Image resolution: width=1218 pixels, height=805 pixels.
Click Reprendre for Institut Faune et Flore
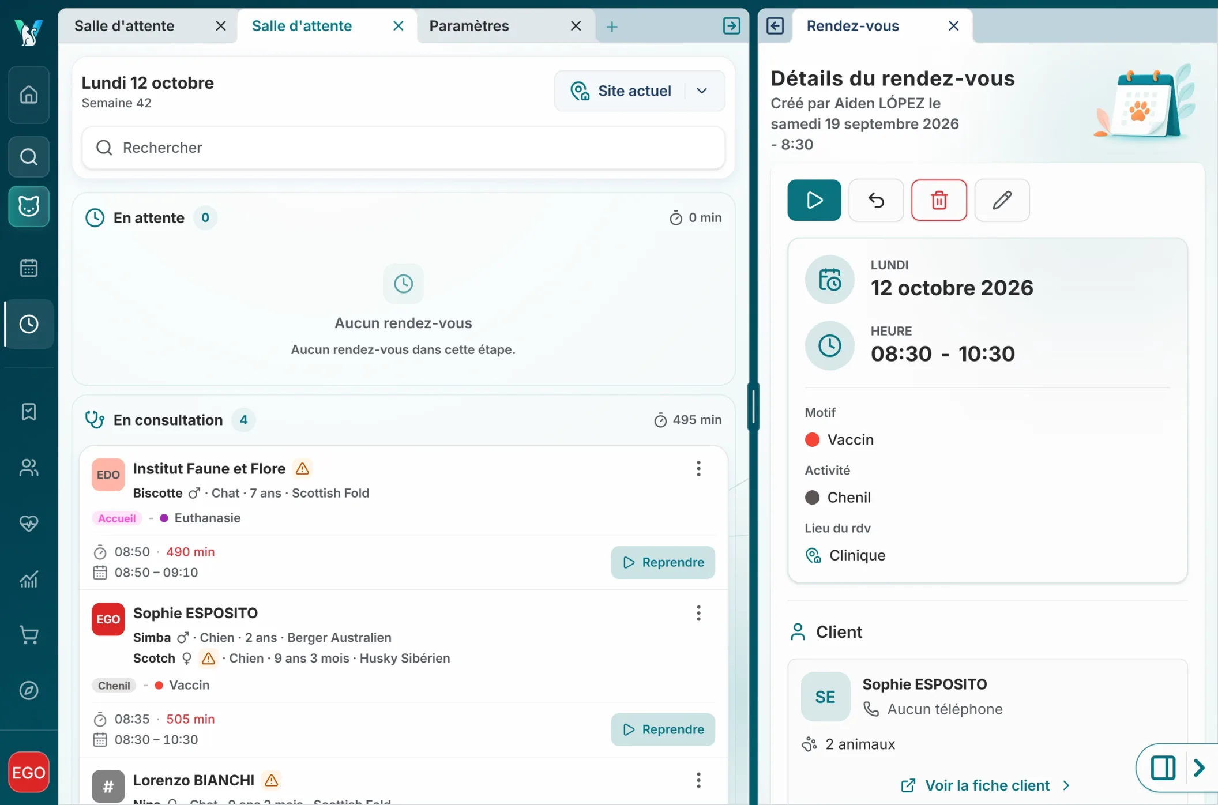pos(663,562)
